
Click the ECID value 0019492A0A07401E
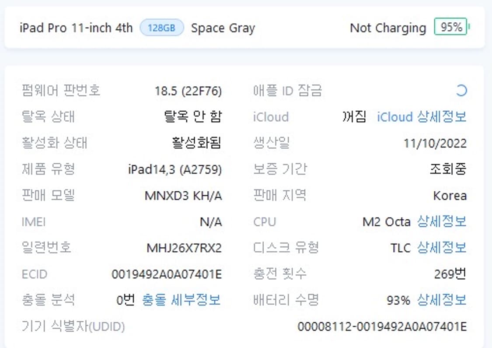click(167, 274)
